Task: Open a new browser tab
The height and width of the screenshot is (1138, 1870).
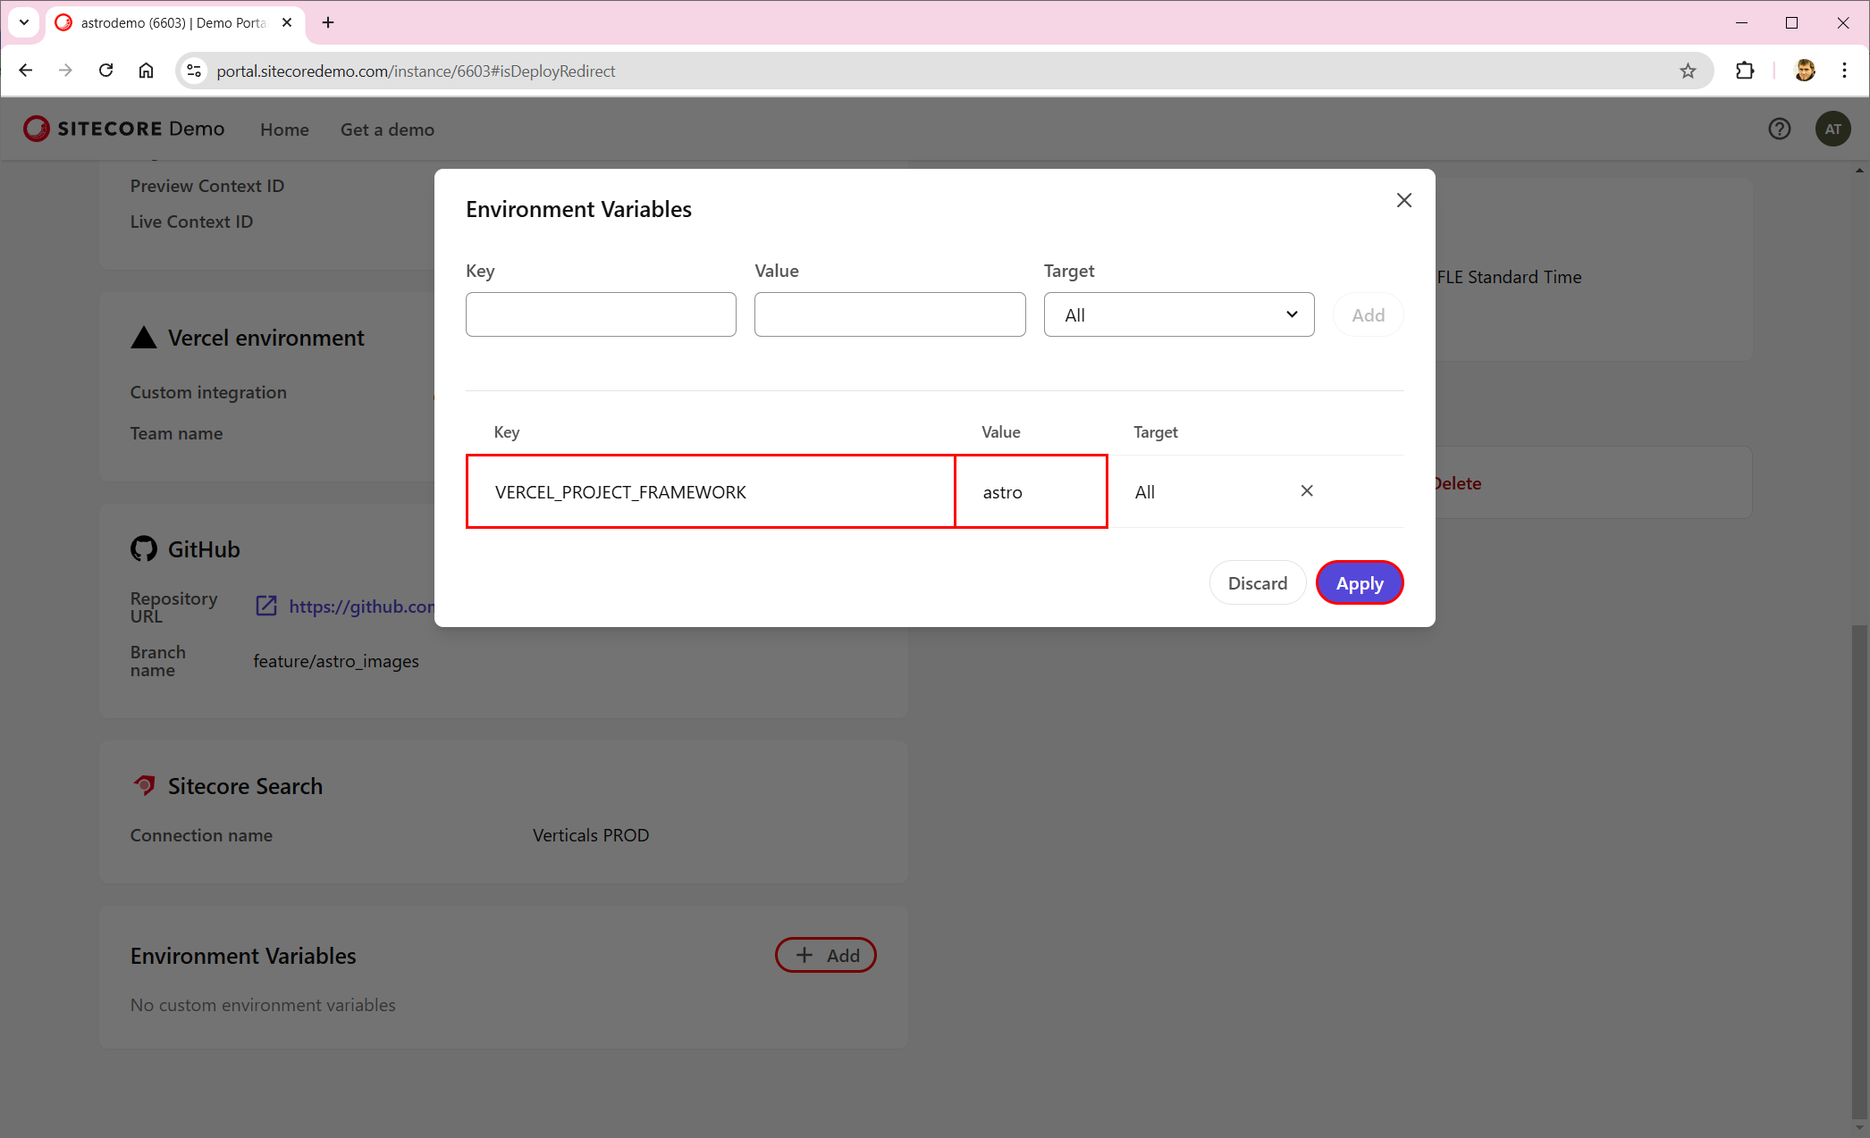Action: (328, 22)
